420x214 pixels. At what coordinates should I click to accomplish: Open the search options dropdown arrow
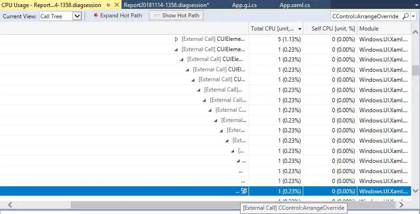pyautogui.click(x=413, y=16)
